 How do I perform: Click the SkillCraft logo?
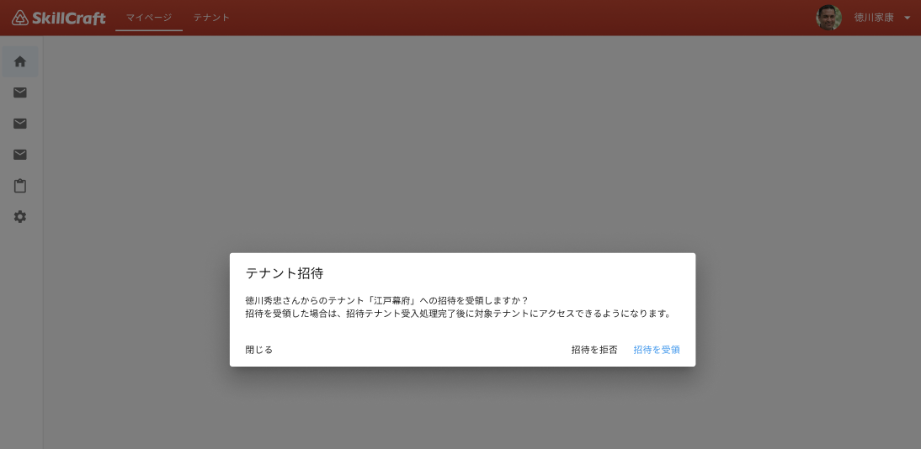(x=59, y=18)
